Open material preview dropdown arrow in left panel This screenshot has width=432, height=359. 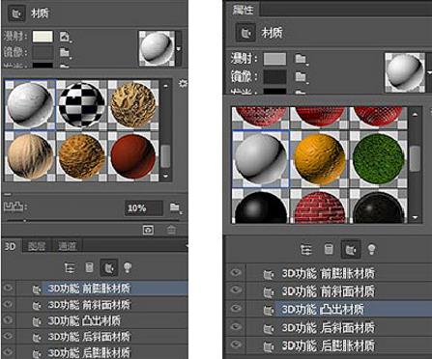click(x=179, y=49)
